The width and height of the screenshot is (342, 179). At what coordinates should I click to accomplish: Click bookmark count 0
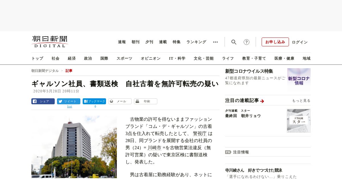point(95,107)
